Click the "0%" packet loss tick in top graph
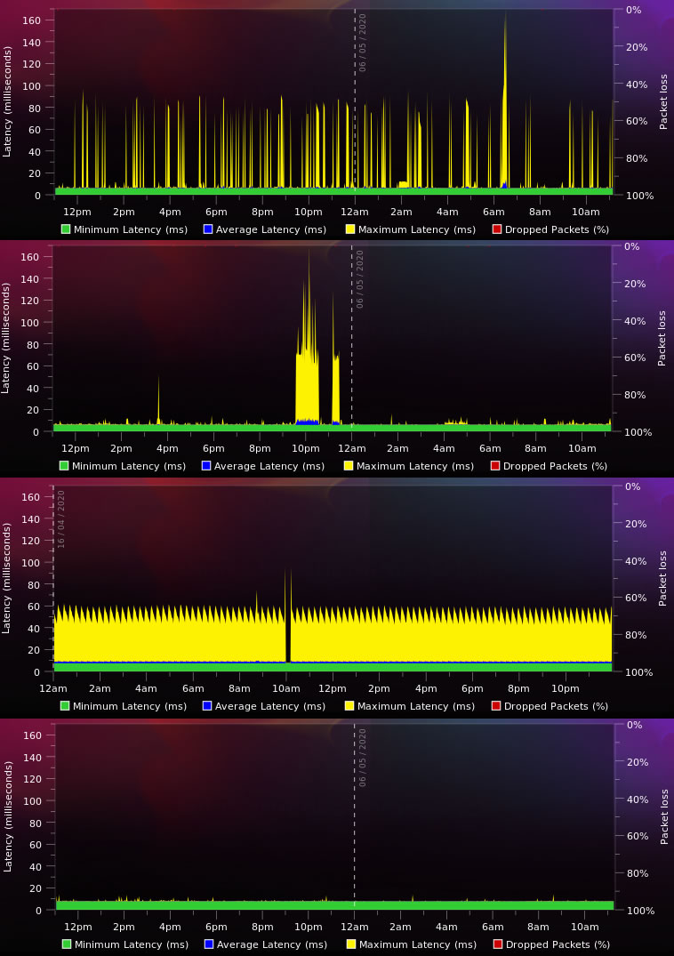 point(634,11)
